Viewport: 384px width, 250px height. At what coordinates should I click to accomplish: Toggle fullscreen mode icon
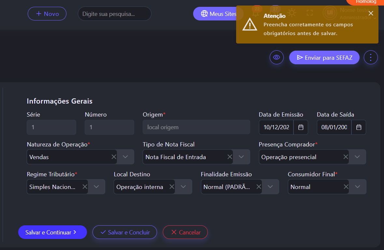click(310, 13)
